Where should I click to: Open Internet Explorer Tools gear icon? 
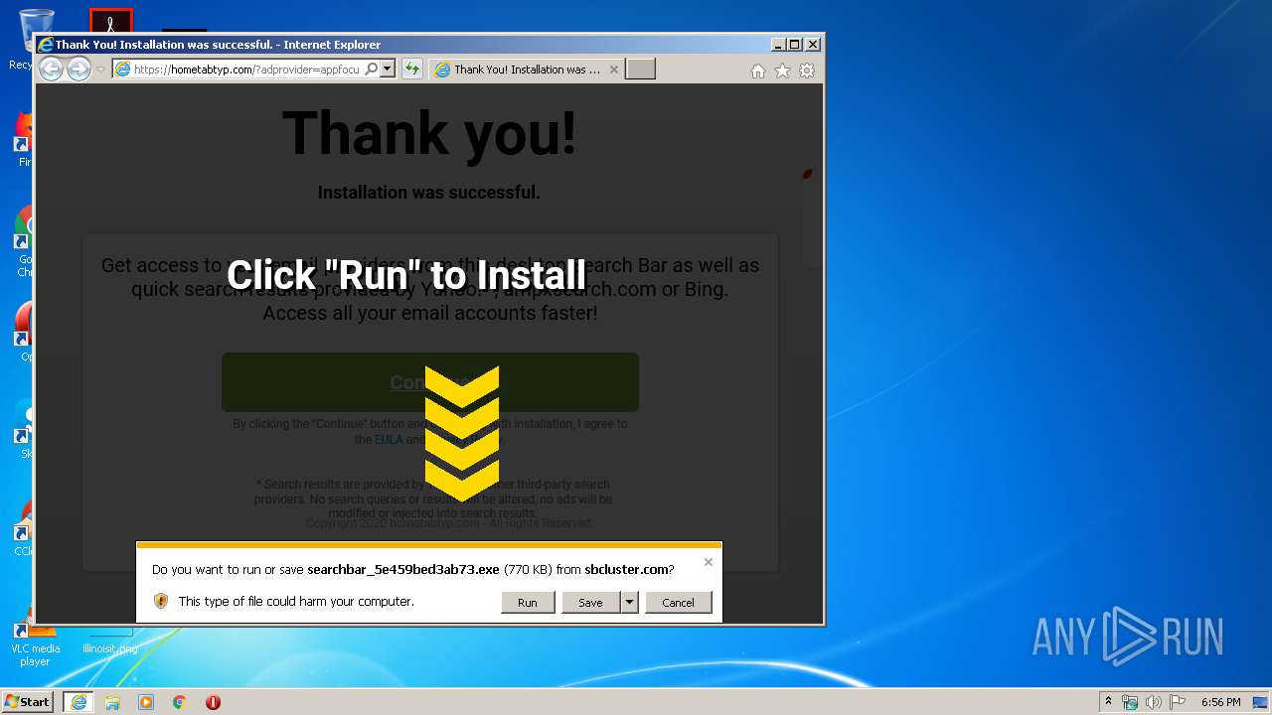point(807,71)
